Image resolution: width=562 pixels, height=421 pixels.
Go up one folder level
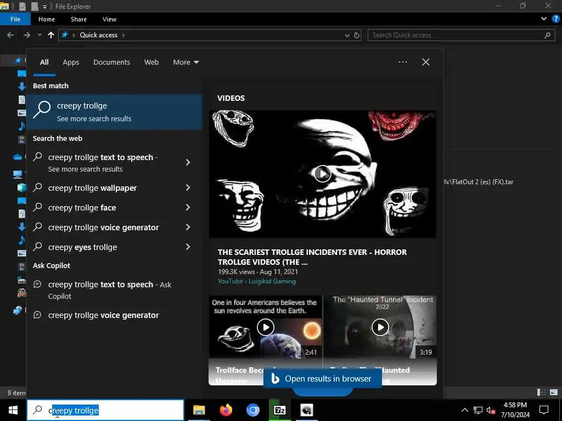click(51, 35)
